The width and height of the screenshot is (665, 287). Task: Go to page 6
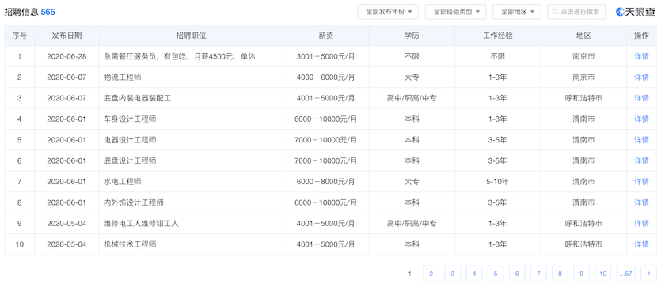517,274
